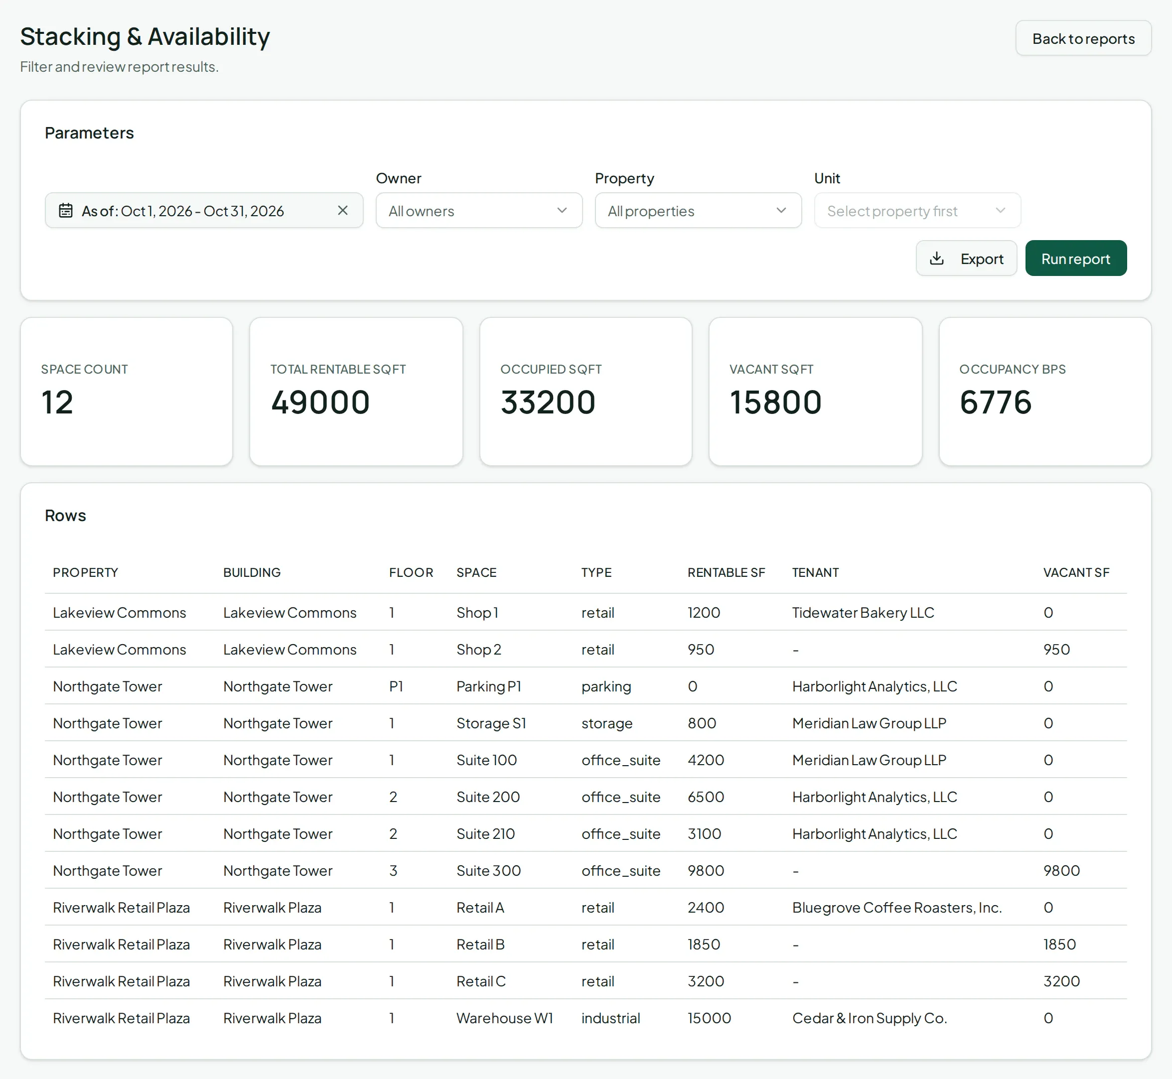The height and width of the screenshot is (1079, 1172).
Task: Click the calendar icon in the date field
Action: tap(66, 211)
